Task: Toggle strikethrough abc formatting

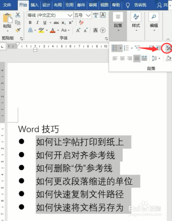Action: point(56,23)
